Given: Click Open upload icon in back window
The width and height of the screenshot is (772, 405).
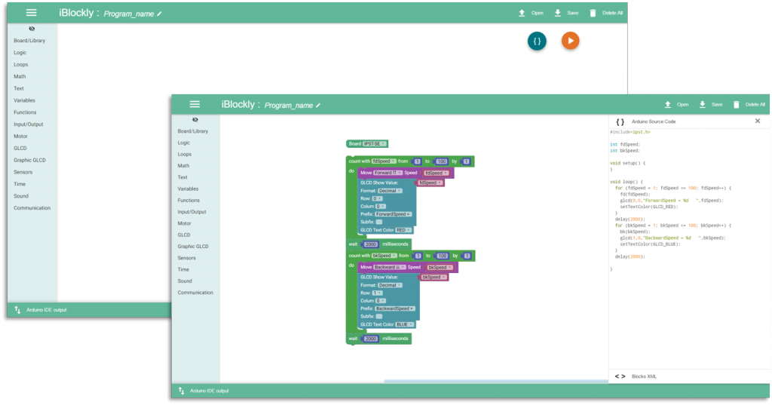Looking at the screenshot, I should 522,14.
